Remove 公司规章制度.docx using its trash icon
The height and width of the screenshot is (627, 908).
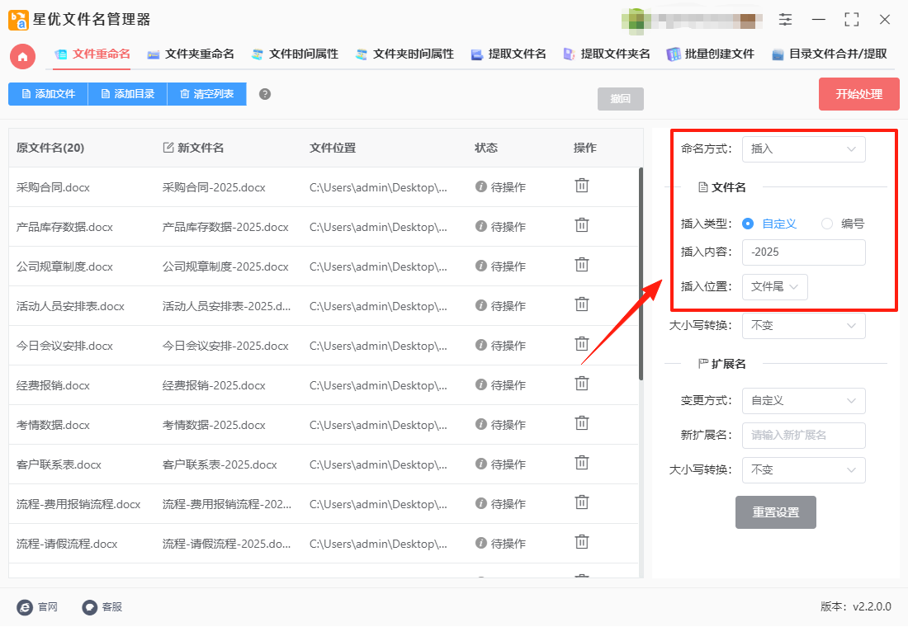(x=581, y=265)
